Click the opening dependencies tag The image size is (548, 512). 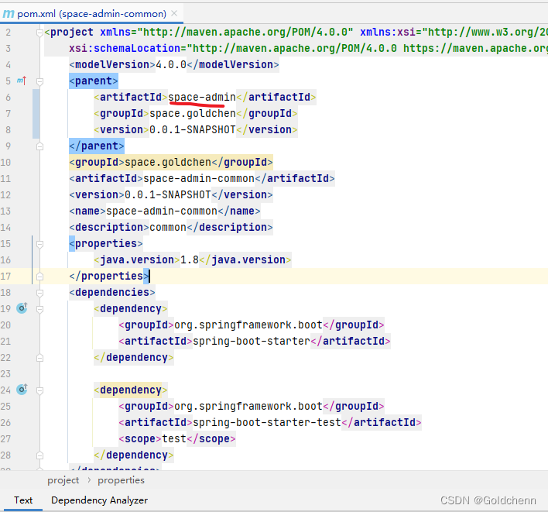click(x=111, y=292)
